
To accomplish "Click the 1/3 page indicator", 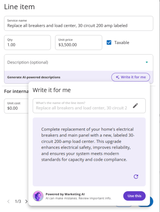I will (18, 202).
